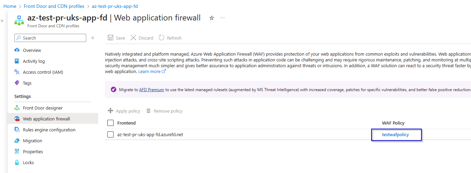Click the Discard X icon
Screen dimensions: 471x173
pos(133,38)
